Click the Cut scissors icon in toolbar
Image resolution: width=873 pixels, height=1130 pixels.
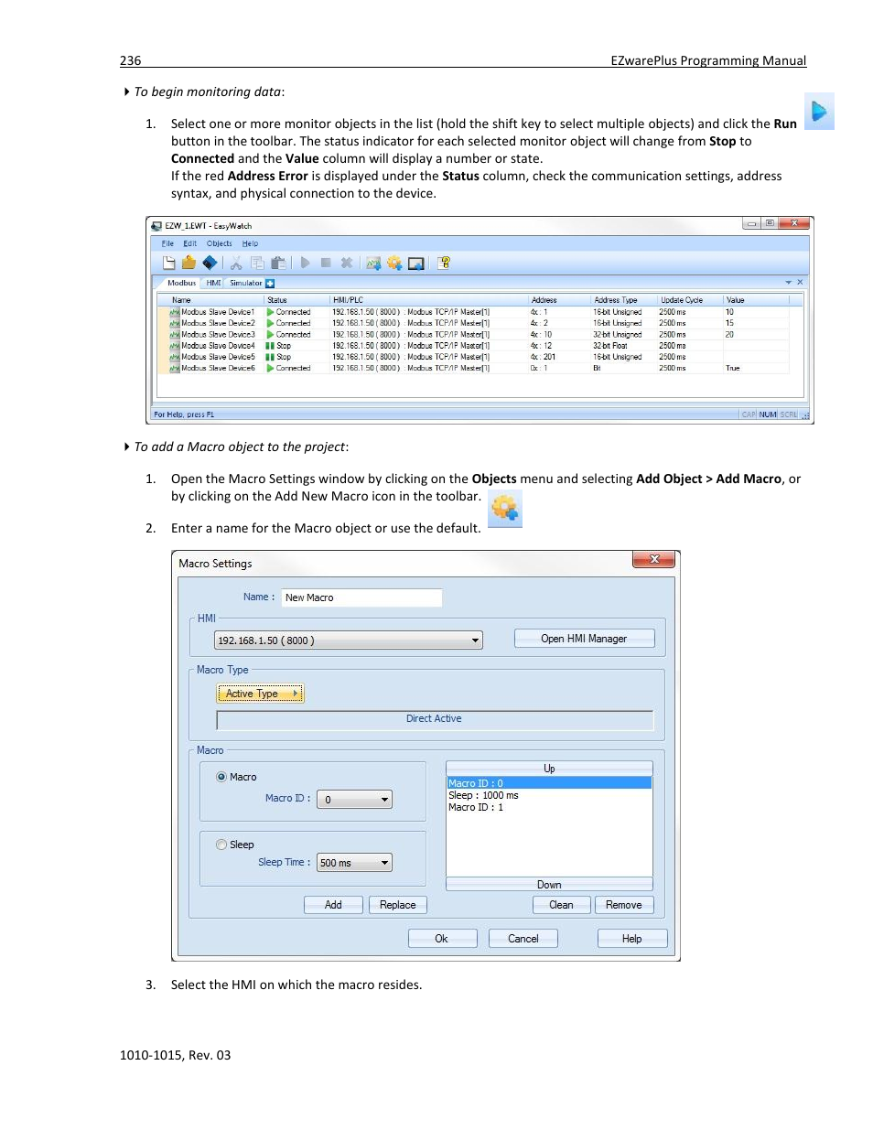[x=236, y=264]
